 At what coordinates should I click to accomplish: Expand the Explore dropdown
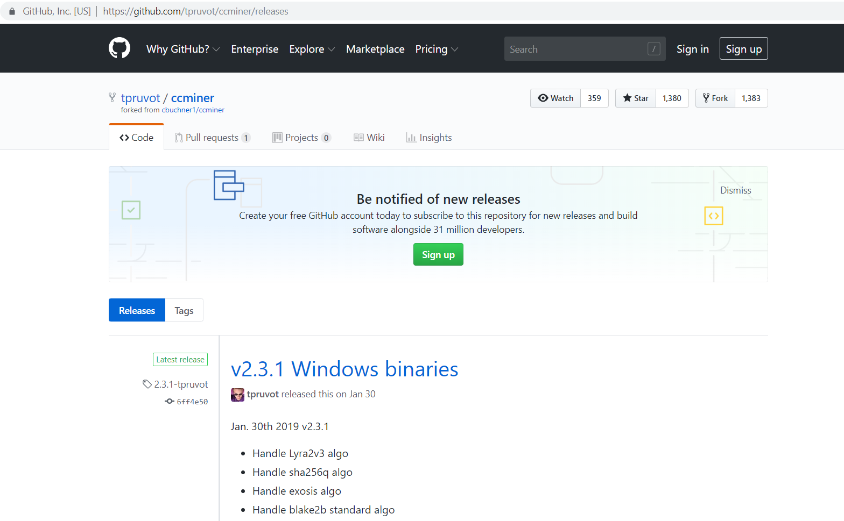coord(312,49)
